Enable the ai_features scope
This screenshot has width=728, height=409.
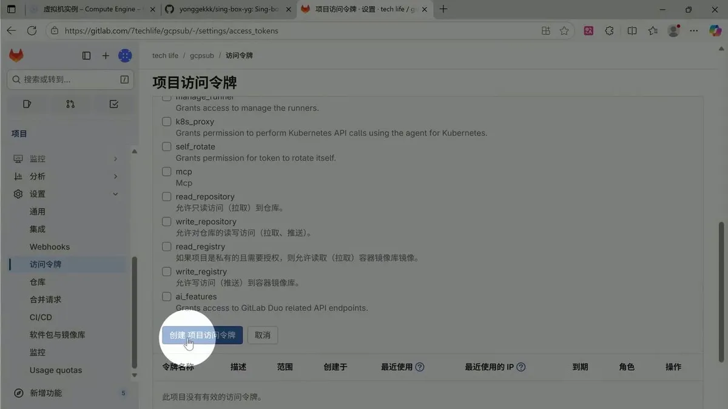click(x=166, y=296)
